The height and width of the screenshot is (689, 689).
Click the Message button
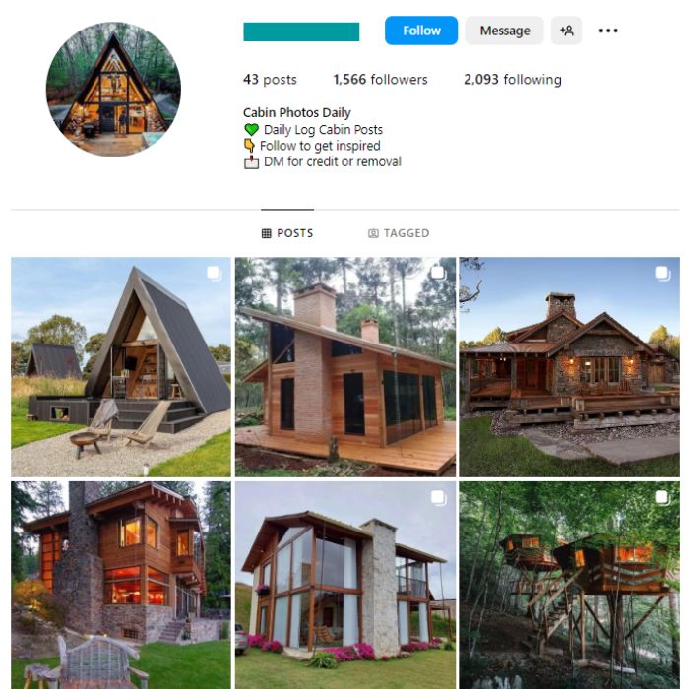point(504,31)
